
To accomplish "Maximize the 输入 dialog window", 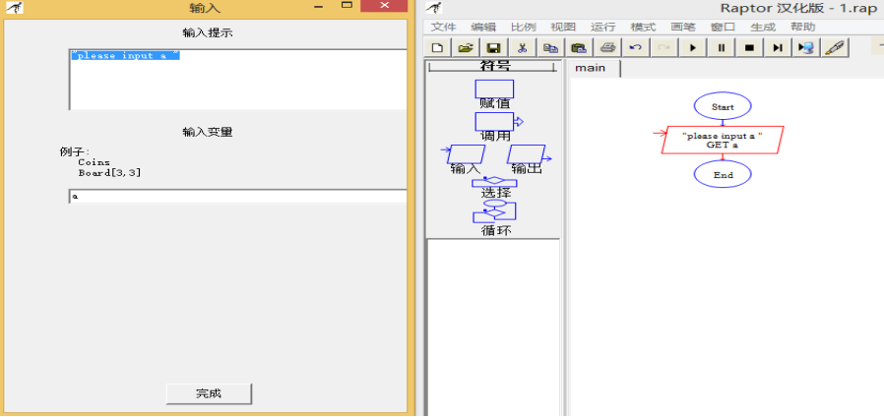I will (347, 6).
